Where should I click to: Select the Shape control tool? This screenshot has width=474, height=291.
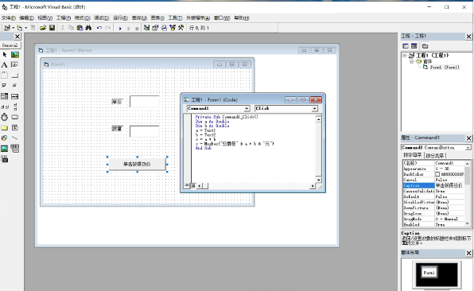pyautogui.click(x=5, y=138)
